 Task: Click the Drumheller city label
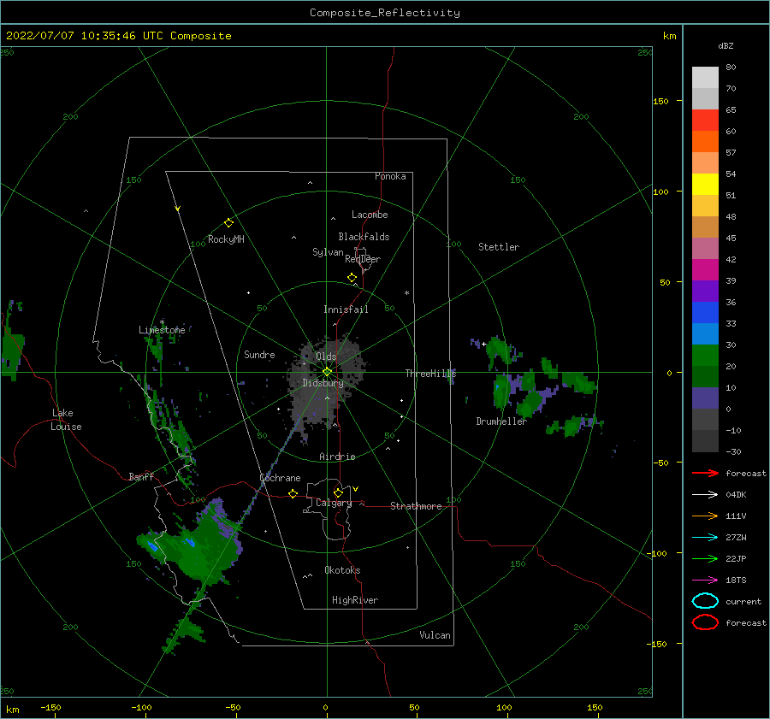(x=501, y=421)
